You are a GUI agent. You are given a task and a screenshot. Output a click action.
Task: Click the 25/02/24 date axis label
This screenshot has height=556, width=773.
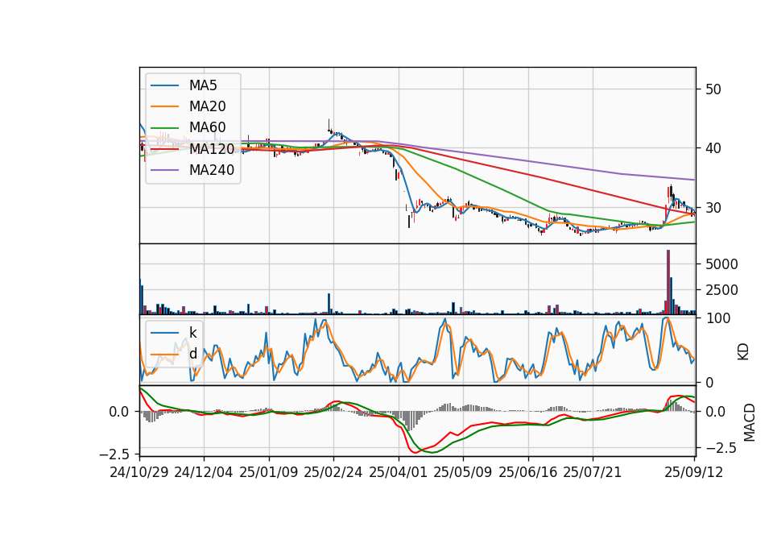(333, 472)
